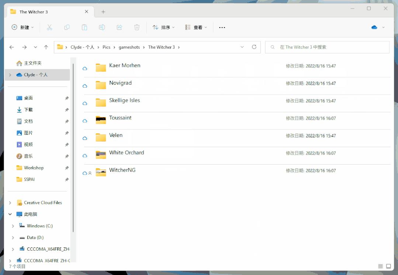Open 音乐 in sidebar
398x275 pixels.
point(37,156)
